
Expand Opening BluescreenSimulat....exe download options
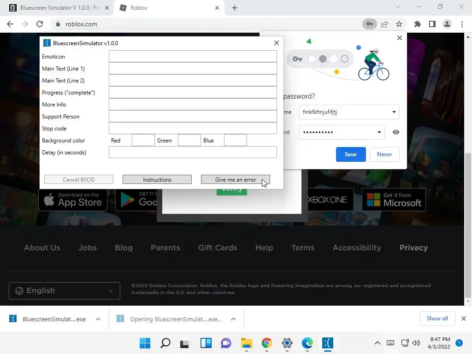[233, 319]
